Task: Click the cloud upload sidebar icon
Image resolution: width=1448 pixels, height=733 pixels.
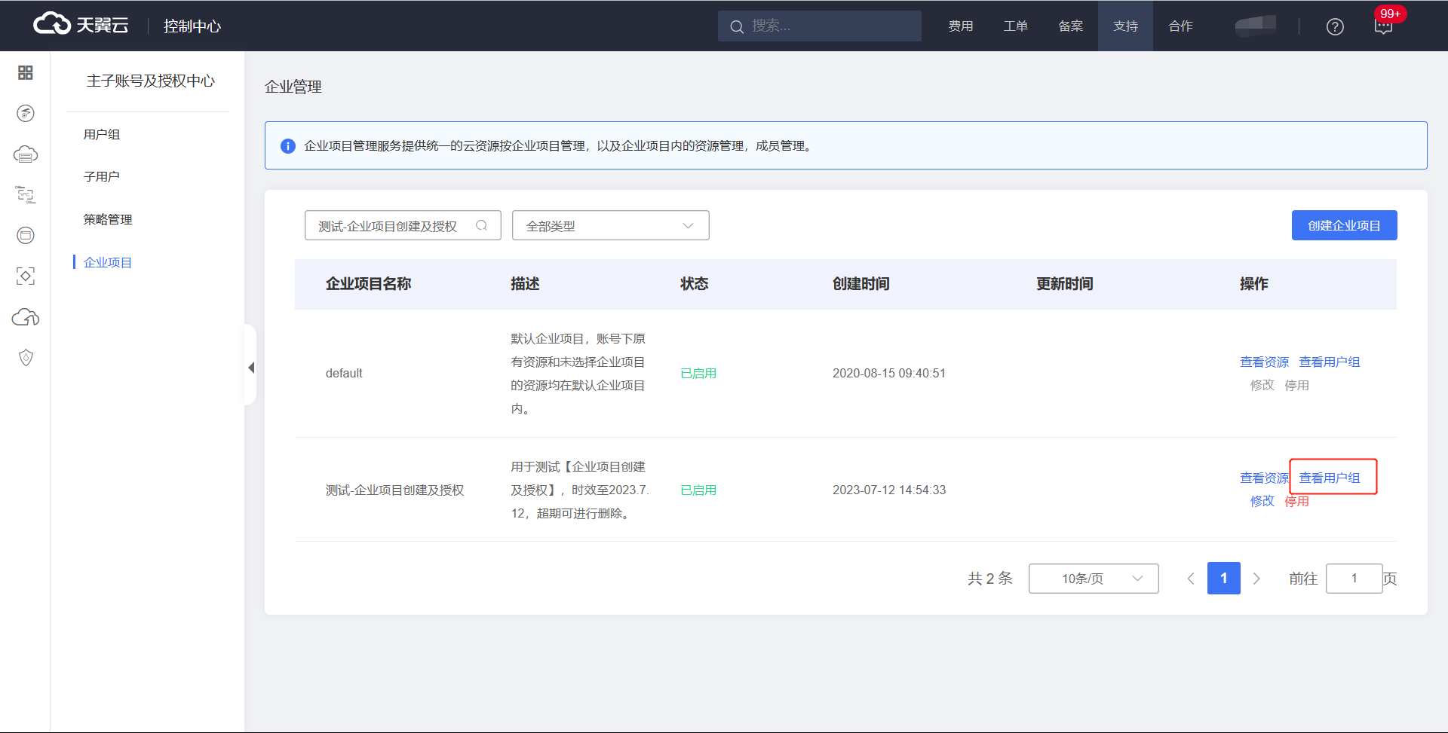Action: [26, 317]
